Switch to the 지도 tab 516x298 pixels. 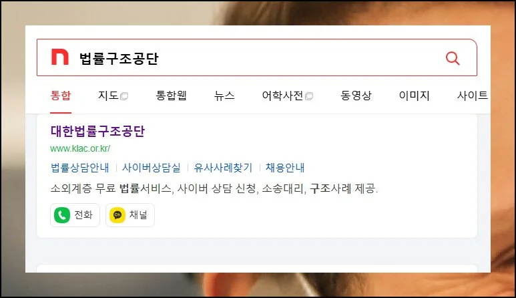pos(108,96)
